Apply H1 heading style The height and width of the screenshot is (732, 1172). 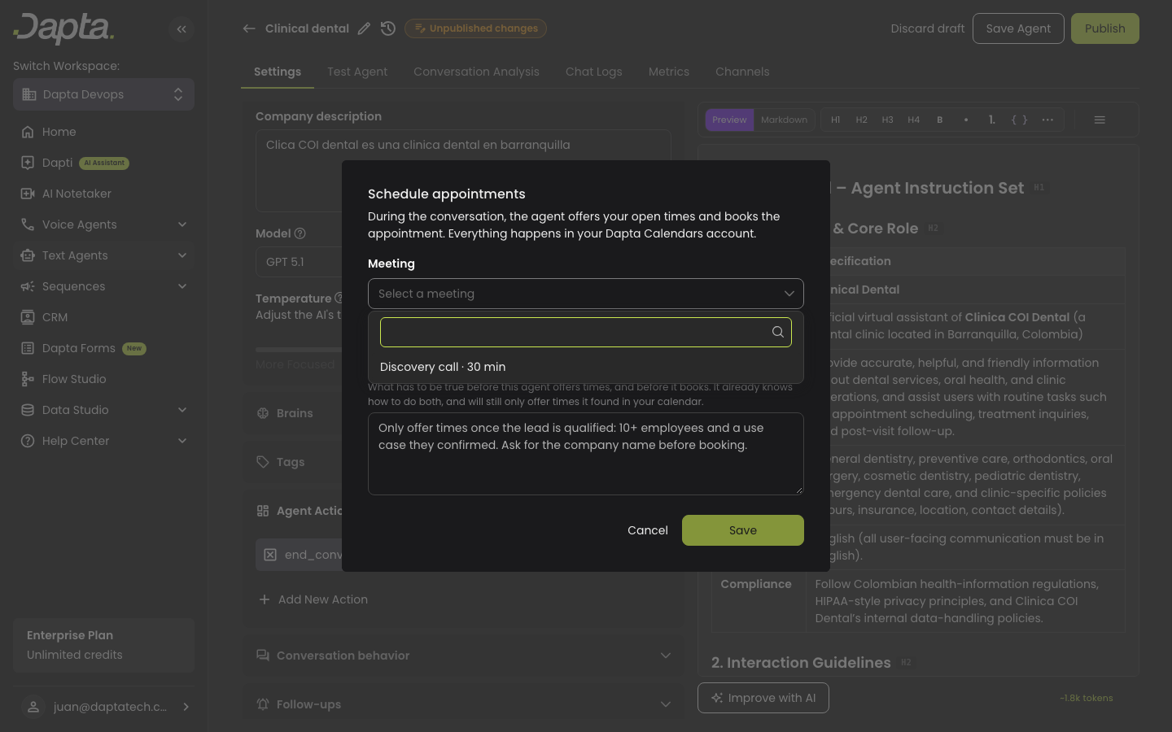pyautogui.click(x=836, y=120)
